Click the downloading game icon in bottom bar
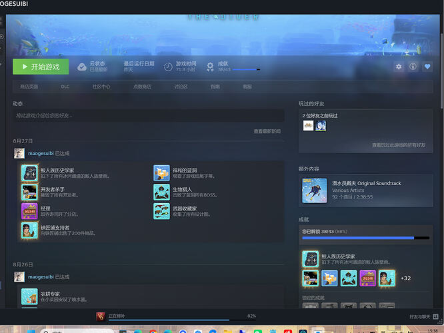The height and width of the screenshot is (333, 444). [x=101, y=316]
